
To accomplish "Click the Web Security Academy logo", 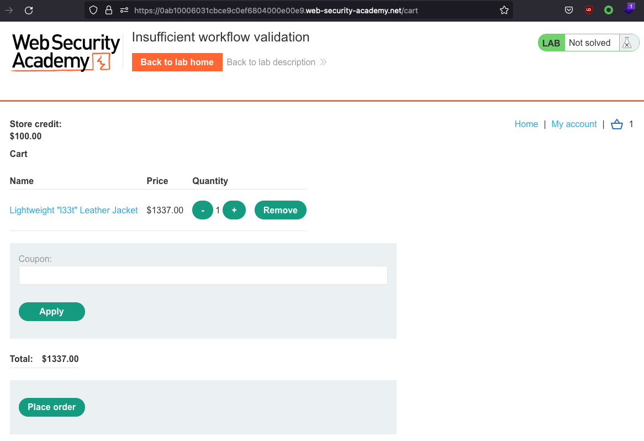I will click(66, 52).
